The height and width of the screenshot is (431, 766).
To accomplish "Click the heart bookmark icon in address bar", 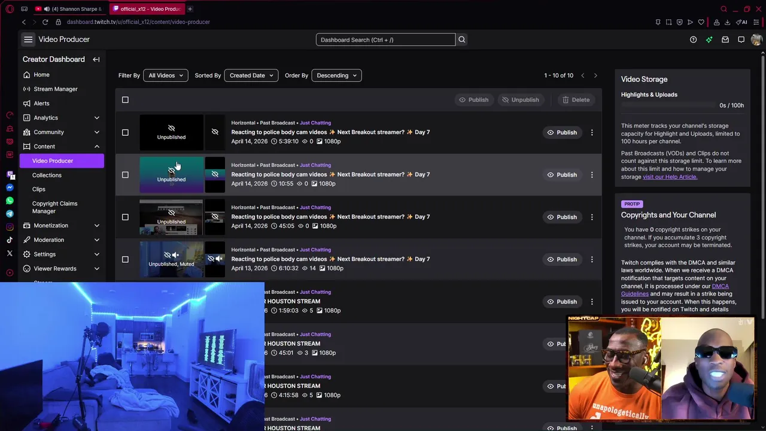I will [x=701, y=22].
